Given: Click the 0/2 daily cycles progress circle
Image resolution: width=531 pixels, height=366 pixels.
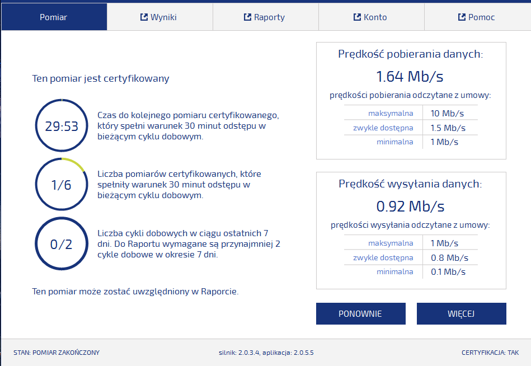Looking at the screenshot, I should (x=62, y=244).
